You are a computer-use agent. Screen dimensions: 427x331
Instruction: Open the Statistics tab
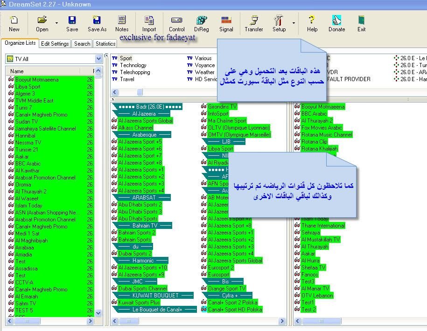(x=105, y=43)
